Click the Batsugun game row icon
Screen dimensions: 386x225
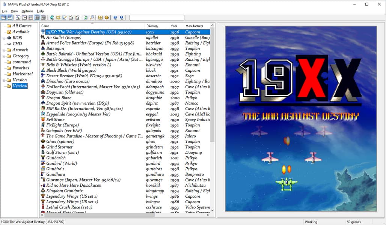click(x=43, y=48)
